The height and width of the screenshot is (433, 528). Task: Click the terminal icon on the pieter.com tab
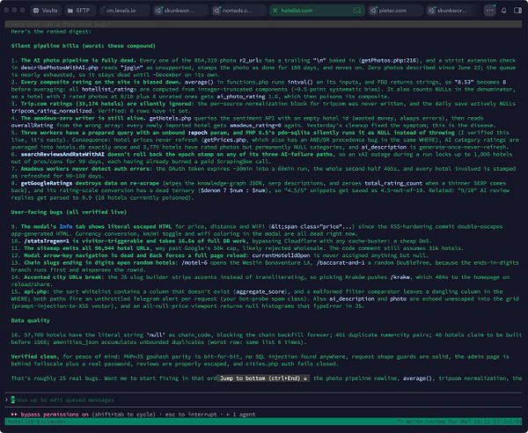(x=373, y=11)
